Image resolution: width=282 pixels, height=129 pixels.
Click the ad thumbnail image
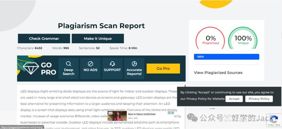117,116
